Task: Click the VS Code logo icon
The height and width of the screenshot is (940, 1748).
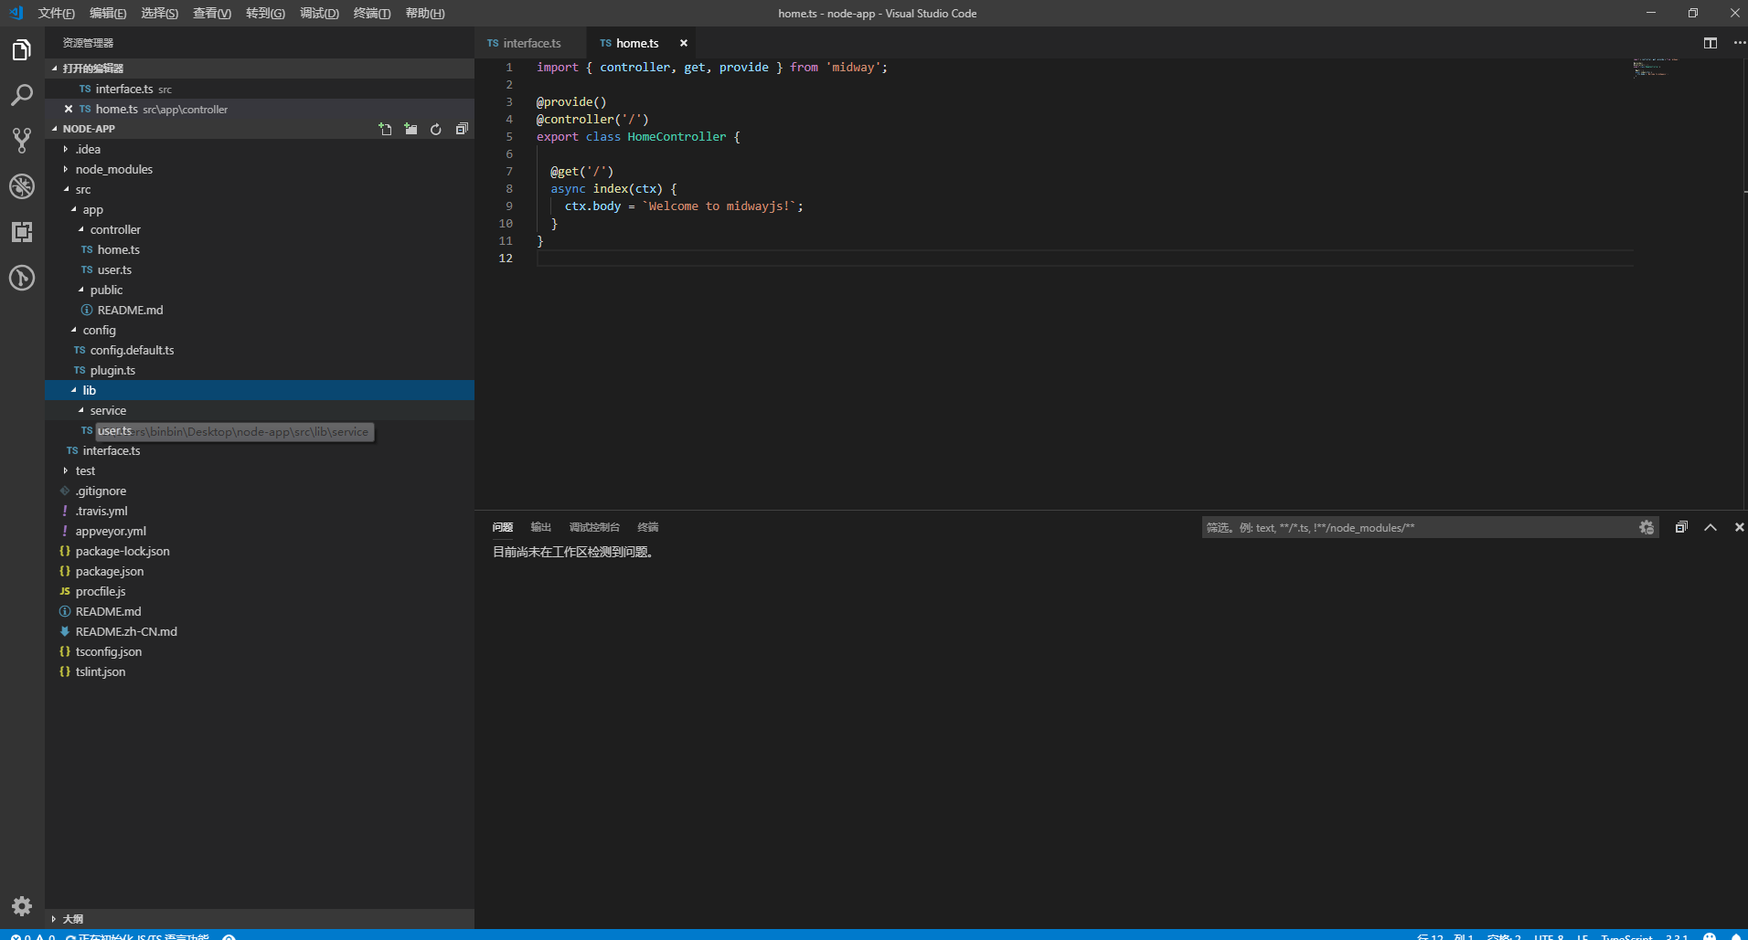Action: 16,13
